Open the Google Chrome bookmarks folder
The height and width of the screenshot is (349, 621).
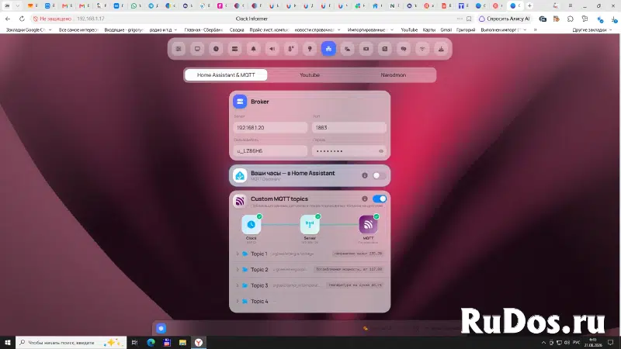coord(29,29)
